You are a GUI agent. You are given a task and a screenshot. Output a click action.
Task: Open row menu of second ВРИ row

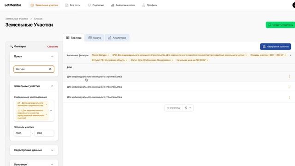[289, 87]
